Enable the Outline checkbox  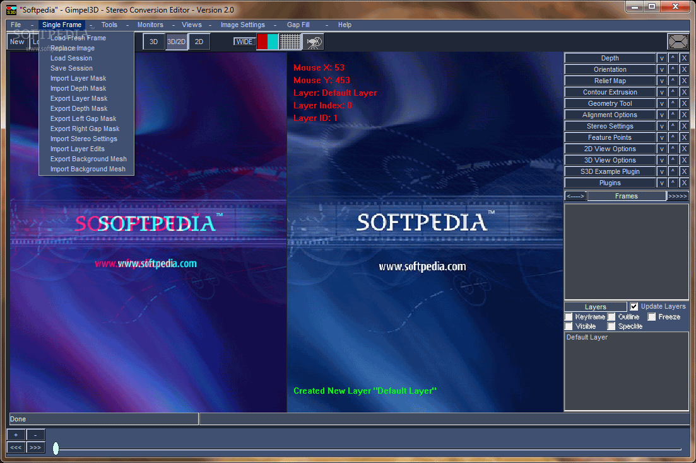click(x=611, y=317)
